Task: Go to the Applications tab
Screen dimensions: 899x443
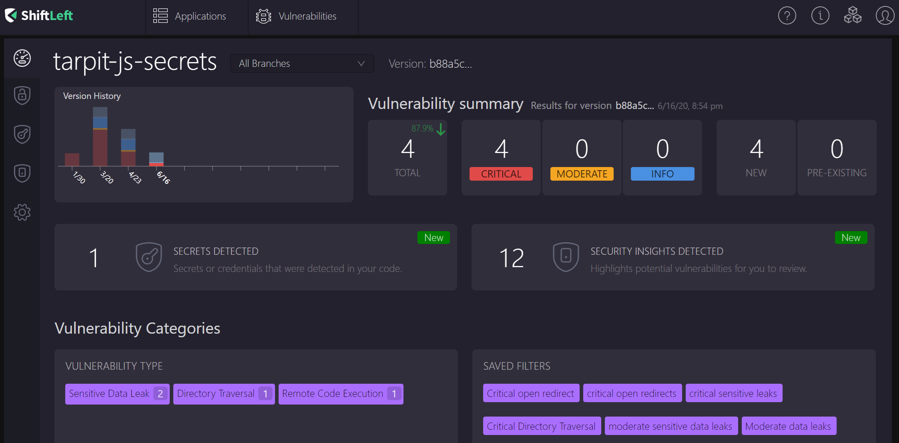Action: tap(197, 17)
